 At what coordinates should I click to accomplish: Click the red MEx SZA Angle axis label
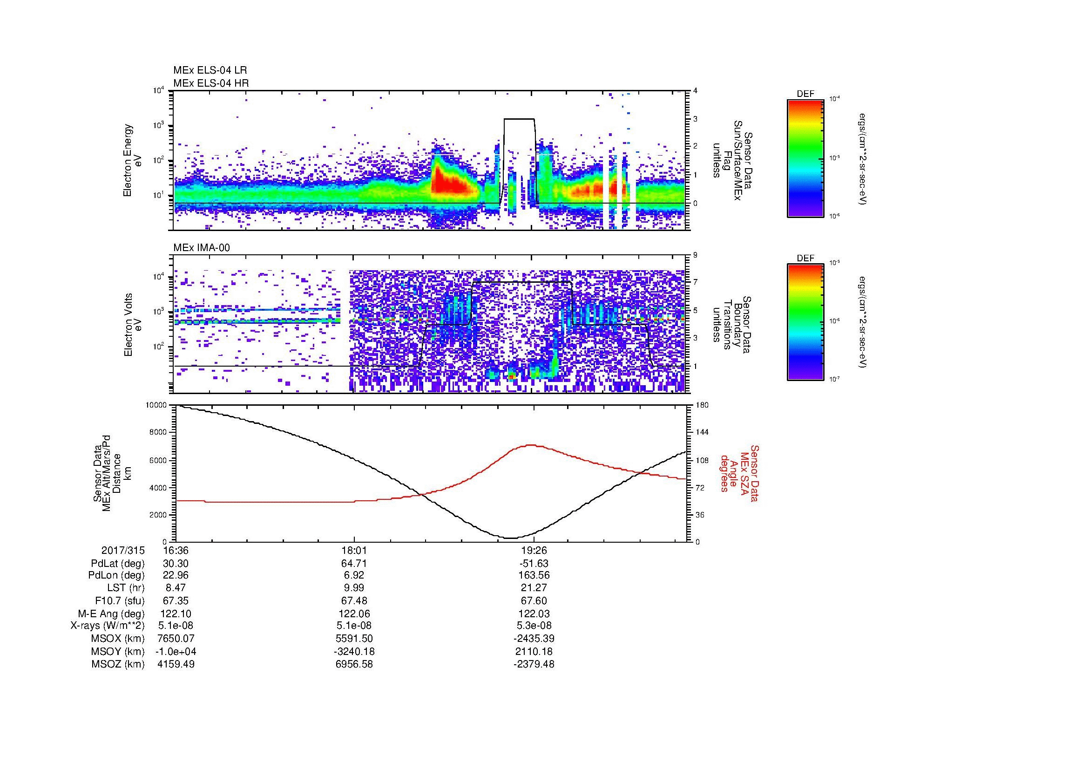(x=739, y=473)
